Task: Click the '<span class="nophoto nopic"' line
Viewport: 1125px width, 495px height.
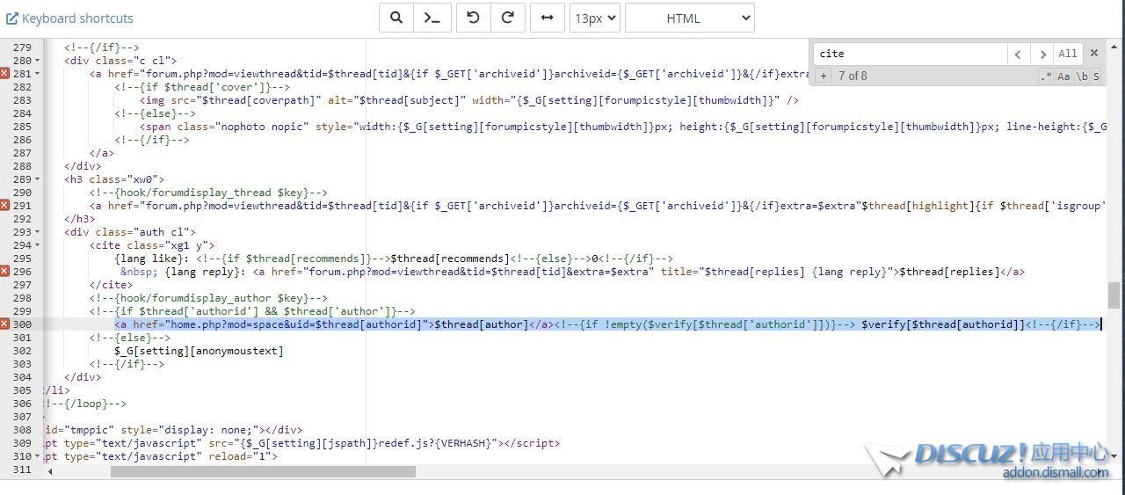Action: coord(622,127)
